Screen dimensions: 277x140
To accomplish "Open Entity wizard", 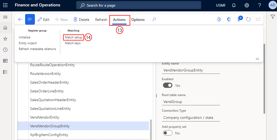I will click(x=28, y=43).
